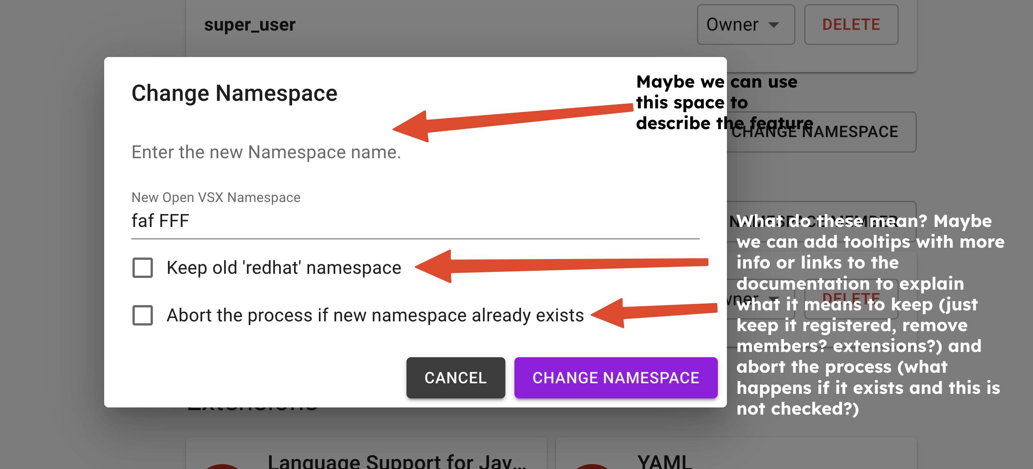
Task: Click into the New Open VSX Namespace field
Action: click(415, 221)
